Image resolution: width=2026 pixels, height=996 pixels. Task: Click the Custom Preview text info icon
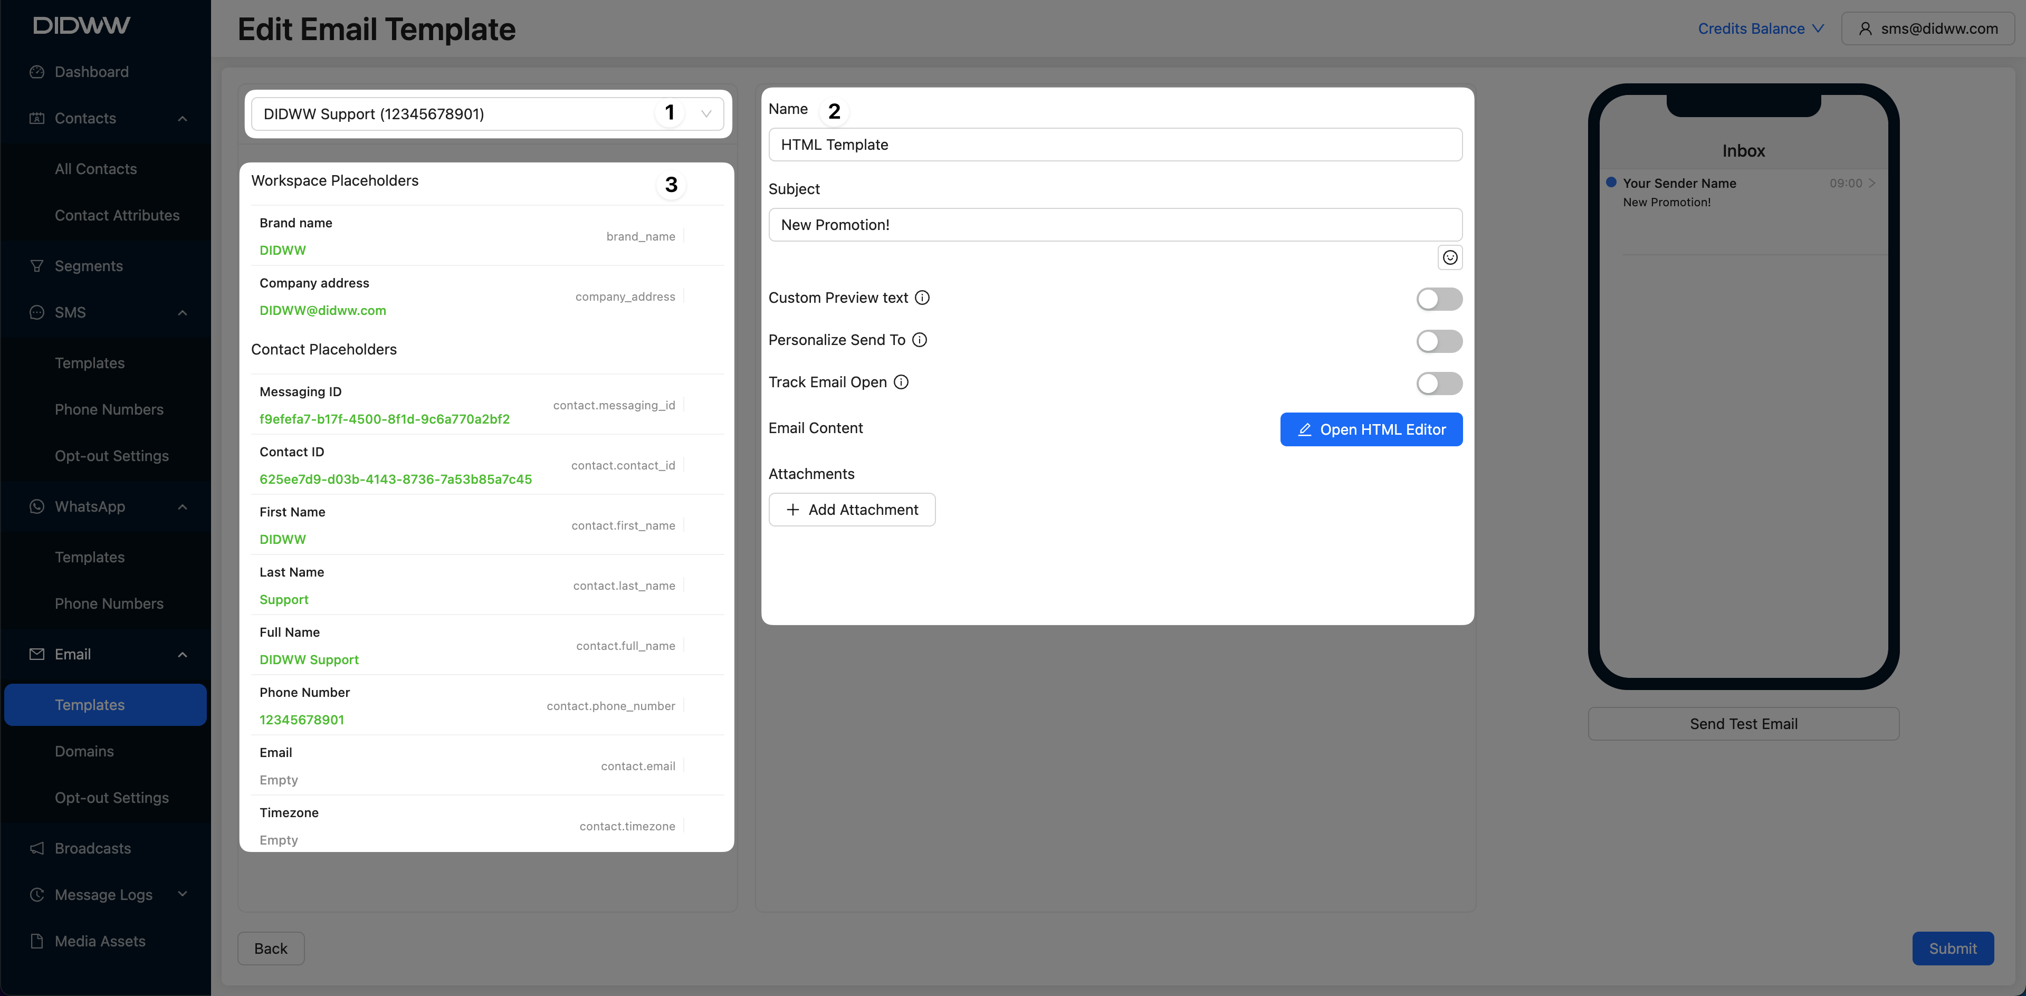point(923,298)
